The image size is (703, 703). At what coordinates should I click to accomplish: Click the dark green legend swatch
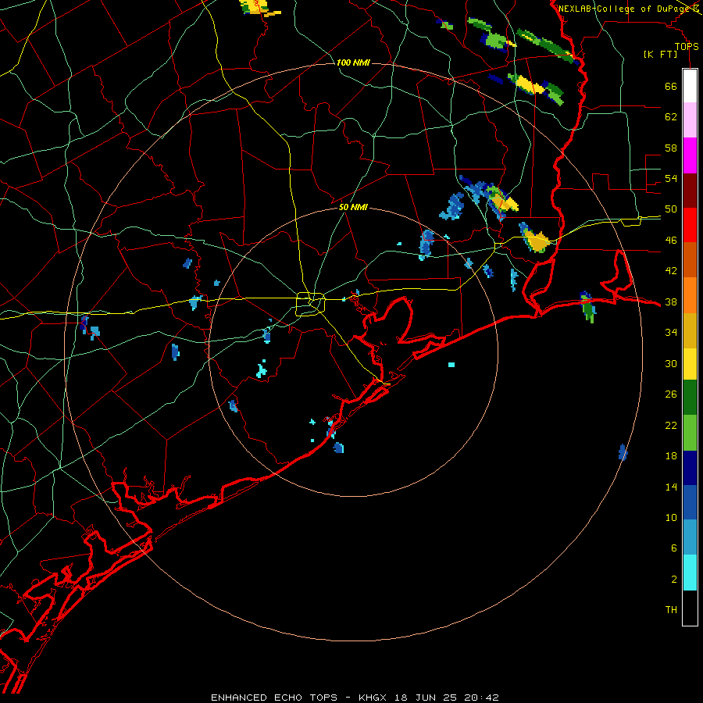pyautogui.click(x=690, y=398)
